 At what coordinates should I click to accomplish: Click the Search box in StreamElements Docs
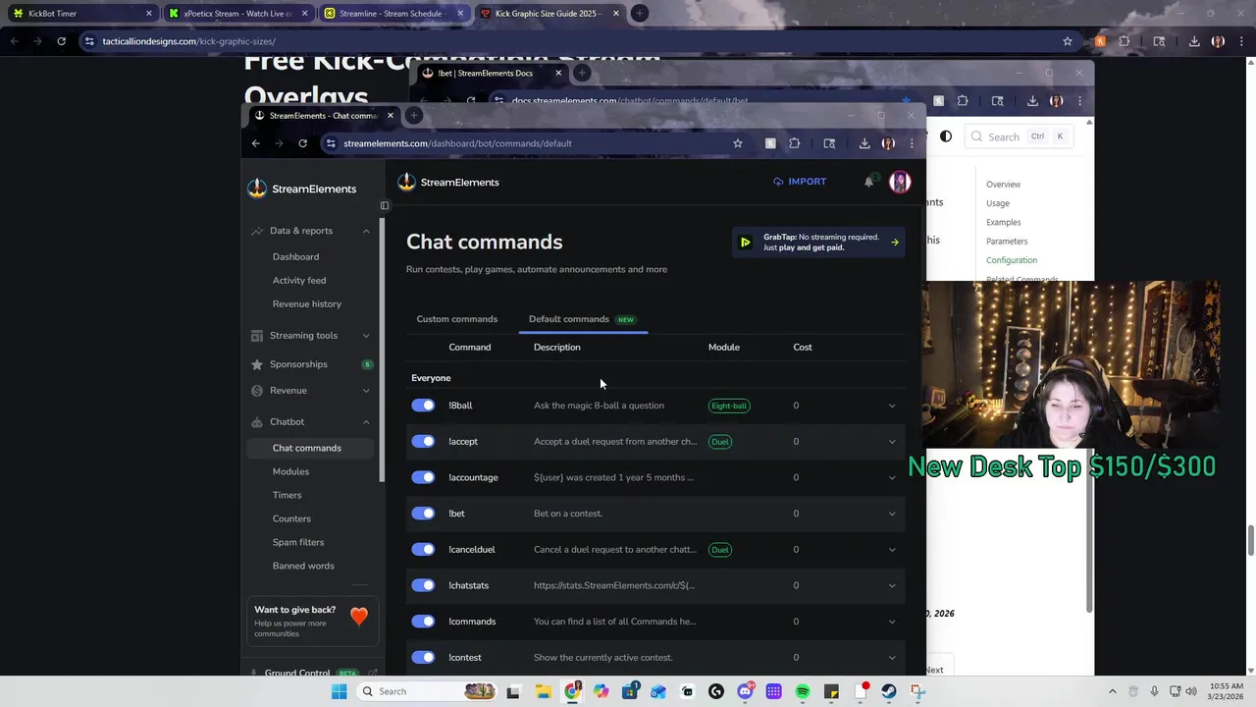tap(1019, 136)
